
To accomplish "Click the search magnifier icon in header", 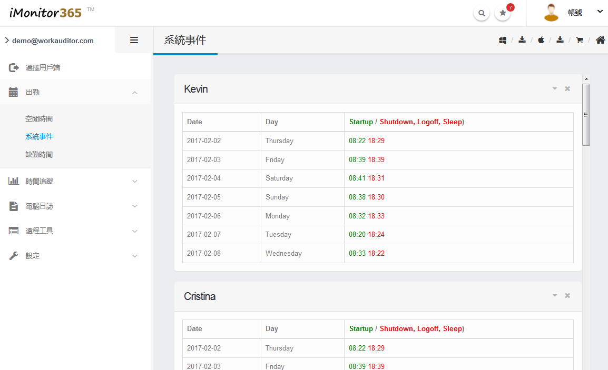I will pyautogui.click(x=481, y=13).
